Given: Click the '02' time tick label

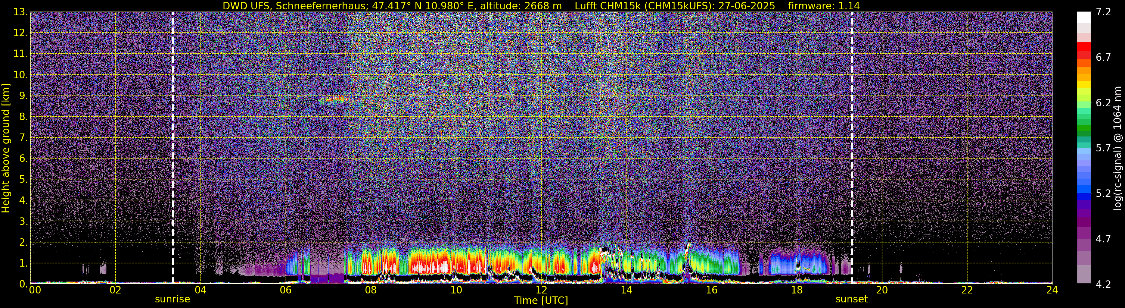Looking at the screenshot, I should [x=115, y=290].
